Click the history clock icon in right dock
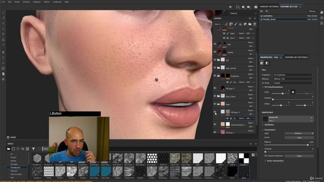 (322, 18)
